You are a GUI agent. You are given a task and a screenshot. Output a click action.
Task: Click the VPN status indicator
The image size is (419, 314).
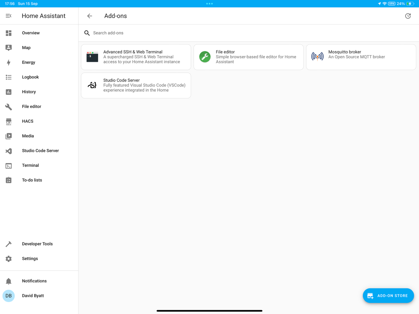[x=392, y=4]
